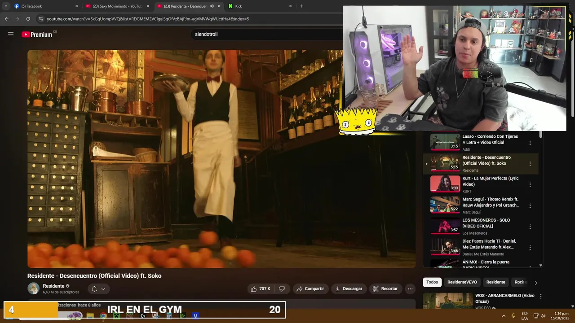Open options menu for Kurt playlist item
This screenshot has height=323, width=575.
(x=530, y=185)
